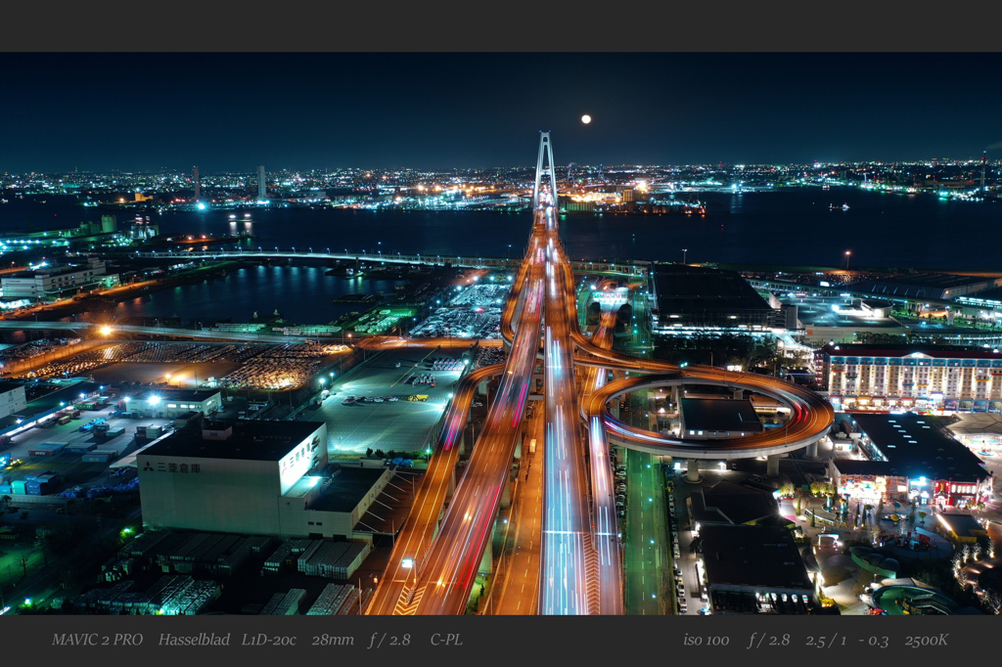
Task: Click the L1D-20c camera model text
Action: click(x=269, y=640)
